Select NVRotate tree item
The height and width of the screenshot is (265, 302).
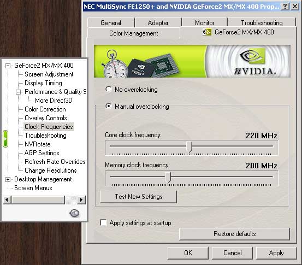[x=38, y=144]
